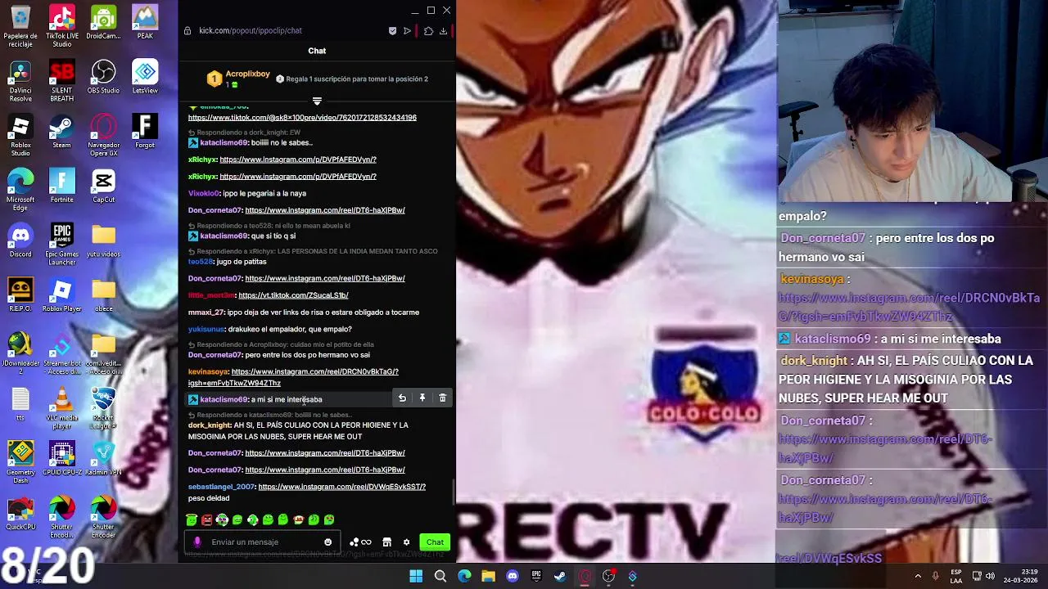Open the browser downloads icon
This screenshot has width=1048, height=589.
443,30
